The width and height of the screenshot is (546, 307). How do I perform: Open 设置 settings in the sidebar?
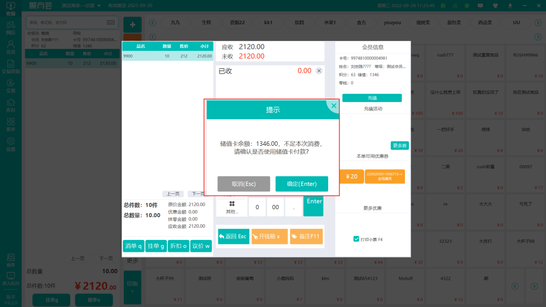(x=11, y=144)
